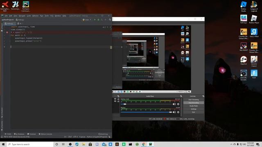Screen dimensions: 262x147
Task: Open Garry's Mod desktop shortcut
Action: [x=254, y=33]
